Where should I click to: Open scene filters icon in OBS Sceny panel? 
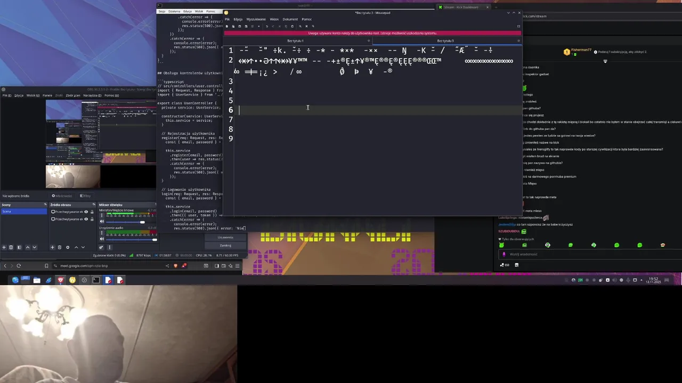coord(19,247)
